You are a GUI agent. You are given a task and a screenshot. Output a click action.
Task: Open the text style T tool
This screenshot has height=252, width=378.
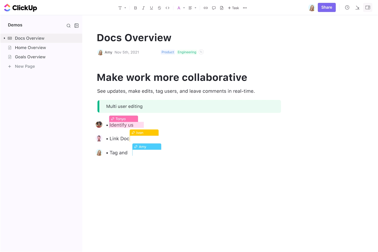point(120,8)
